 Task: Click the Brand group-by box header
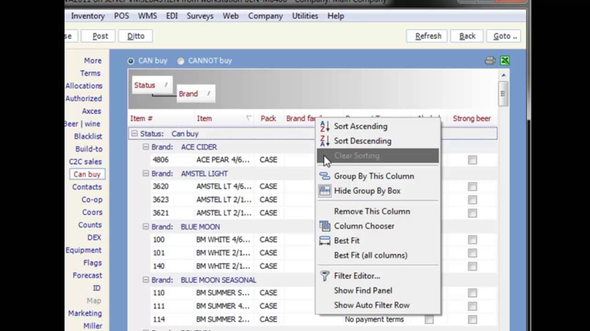coord(196,94)
